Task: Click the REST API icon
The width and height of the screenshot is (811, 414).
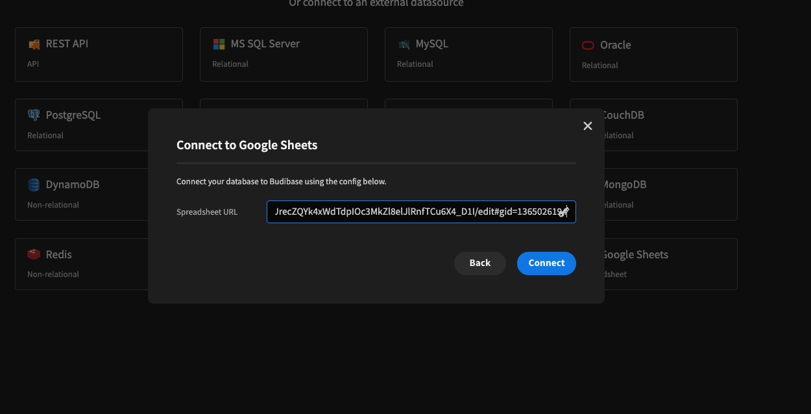Action: tap(34, 44)
